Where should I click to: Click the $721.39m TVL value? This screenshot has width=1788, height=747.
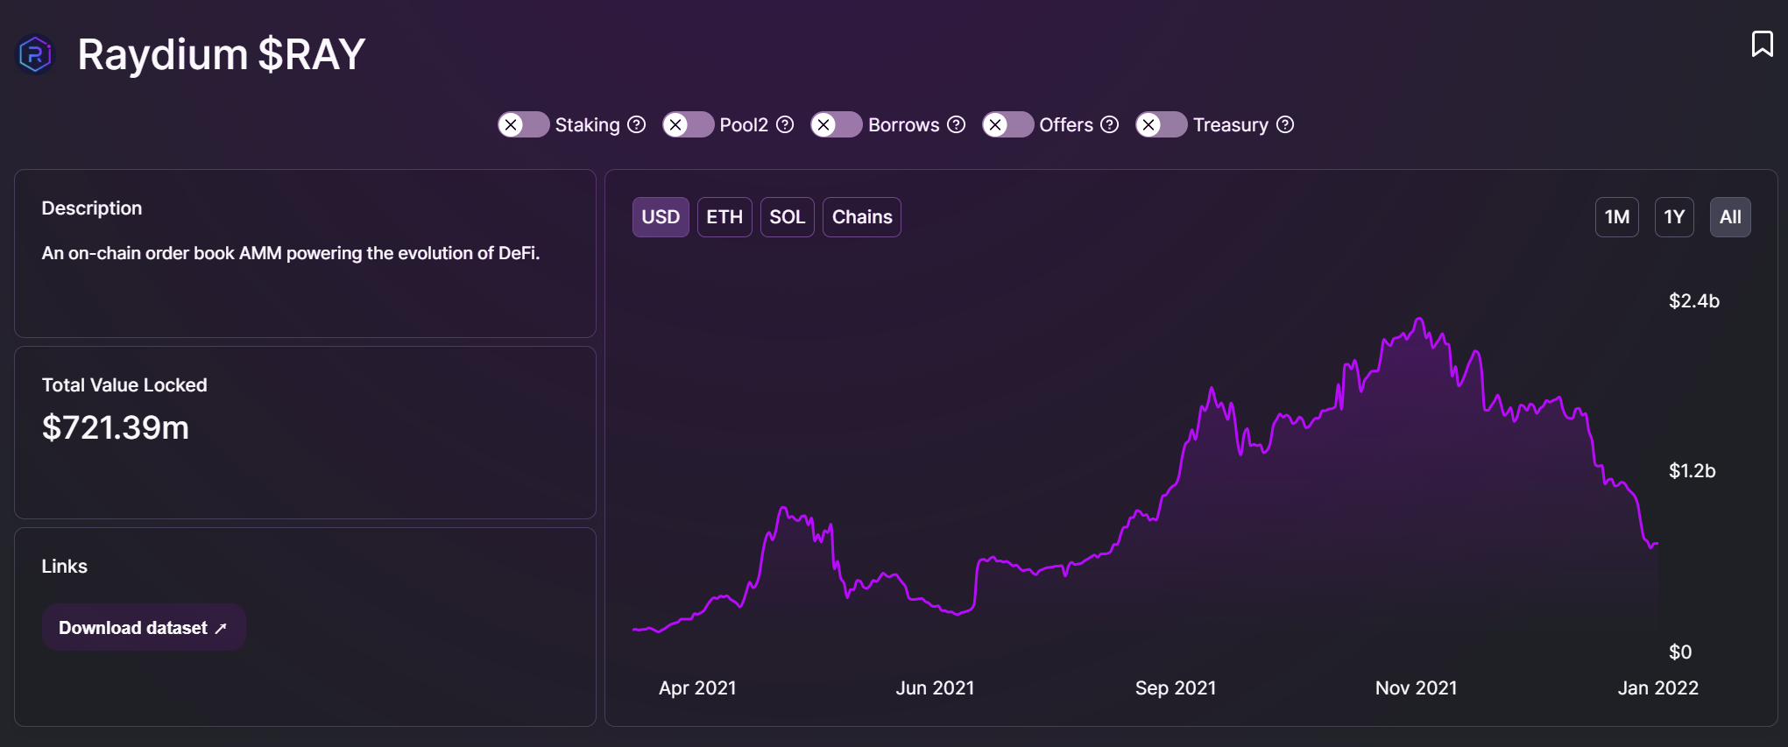[116, 427]
